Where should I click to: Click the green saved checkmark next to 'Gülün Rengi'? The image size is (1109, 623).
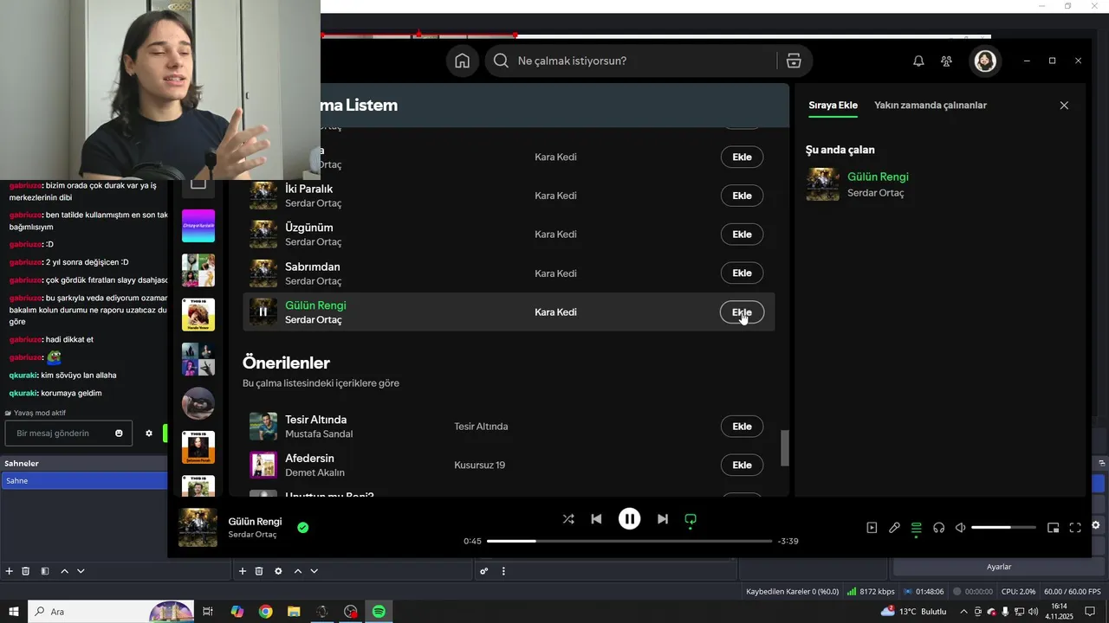point(302,527)
